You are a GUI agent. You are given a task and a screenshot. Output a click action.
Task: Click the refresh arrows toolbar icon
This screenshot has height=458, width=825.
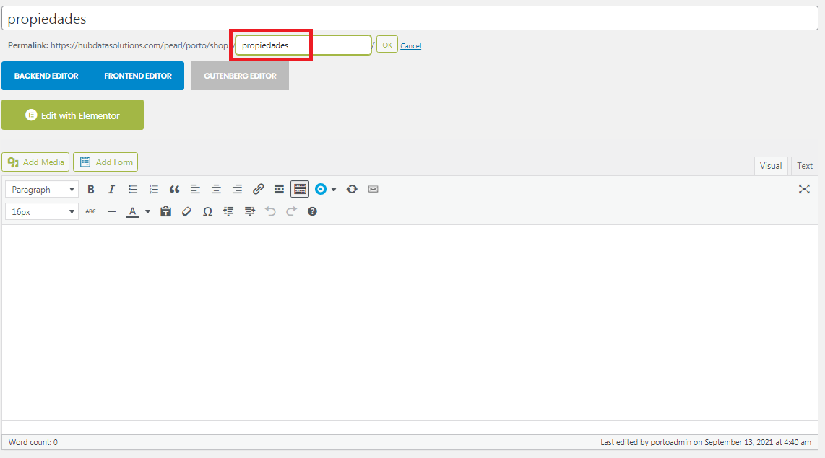(x=352, y=189)
